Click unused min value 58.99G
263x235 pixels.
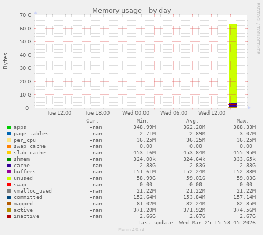(x=146, y=178)
